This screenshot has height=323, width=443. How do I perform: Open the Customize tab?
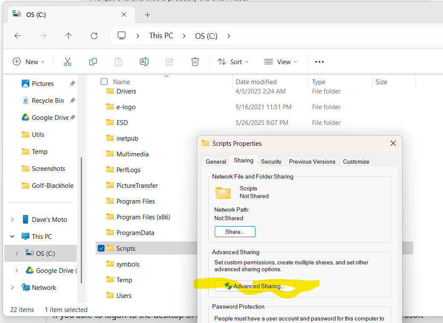coord(356,161)
